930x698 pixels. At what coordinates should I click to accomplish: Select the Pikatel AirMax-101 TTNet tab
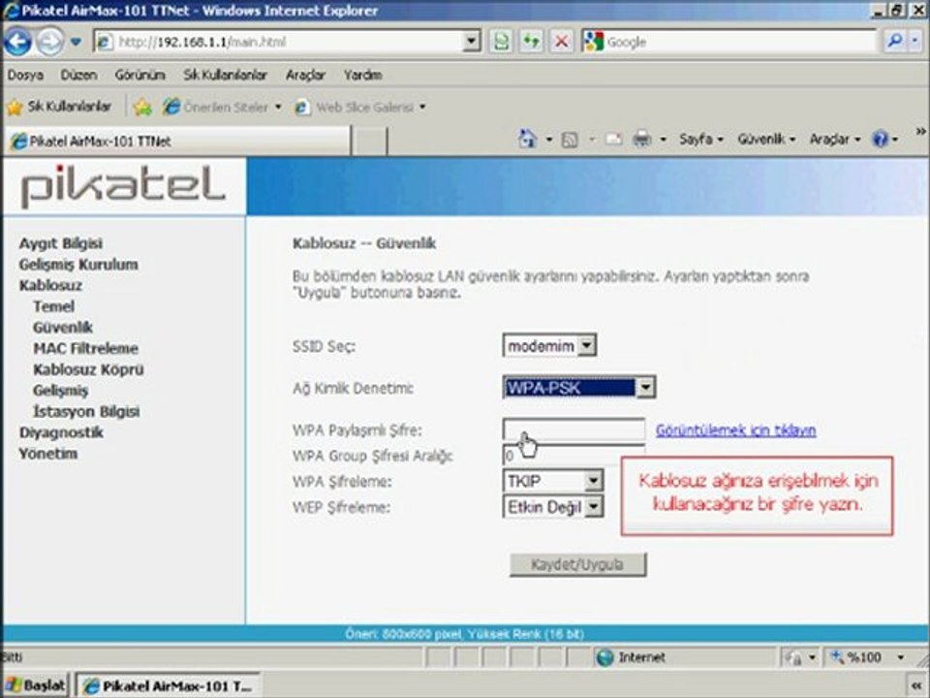click(178, 142)
